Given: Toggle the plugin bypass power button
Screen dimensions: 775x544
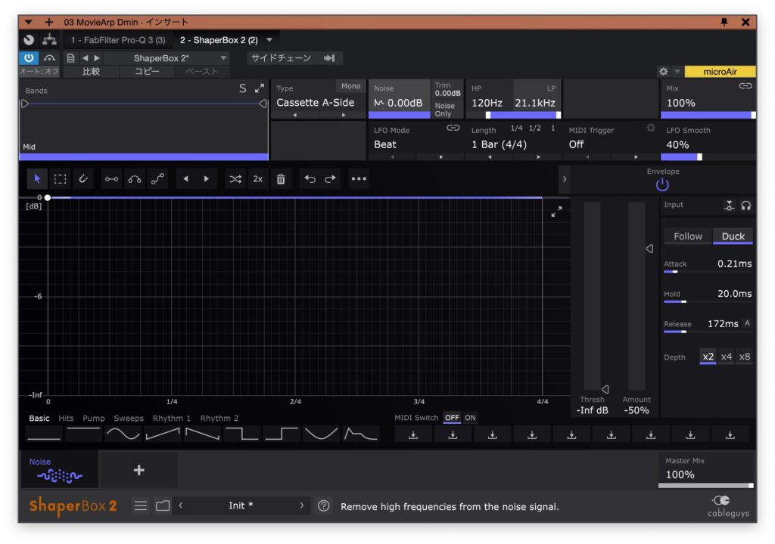Looking at the screenshot, I should point(29,58).
